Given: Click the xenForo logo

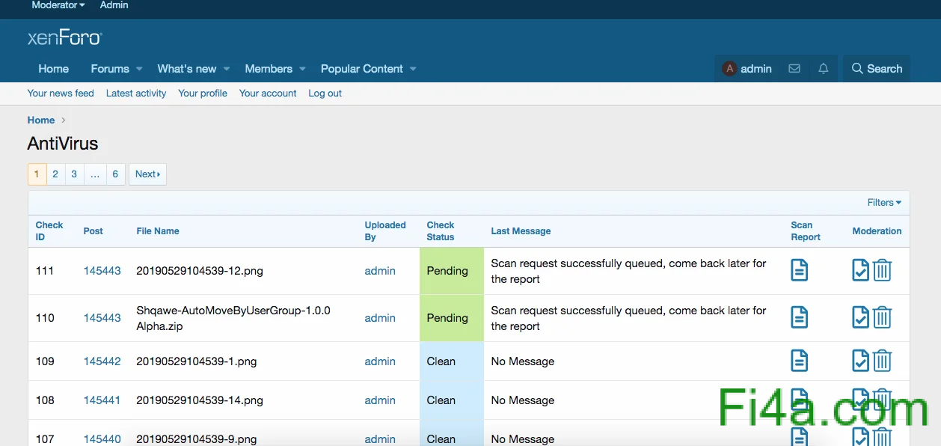Looking at the screenshot, I should pyautogui.click(x=64, y=37).
